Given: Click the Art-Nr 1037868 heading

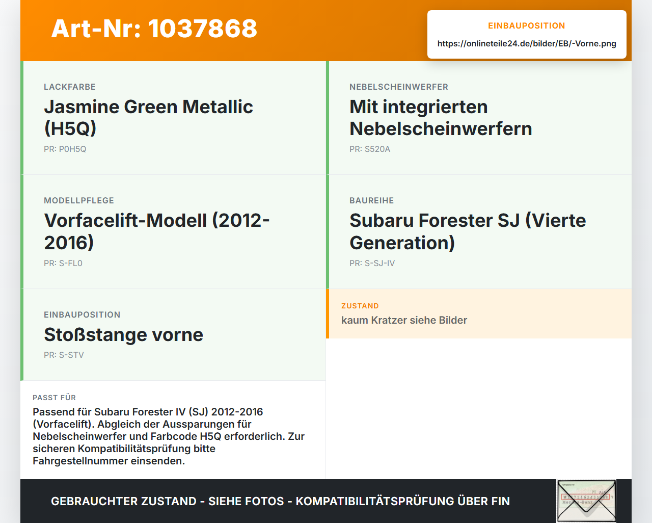Looking at the screenshot, I should pyautogui.click(x=154, y=29).
